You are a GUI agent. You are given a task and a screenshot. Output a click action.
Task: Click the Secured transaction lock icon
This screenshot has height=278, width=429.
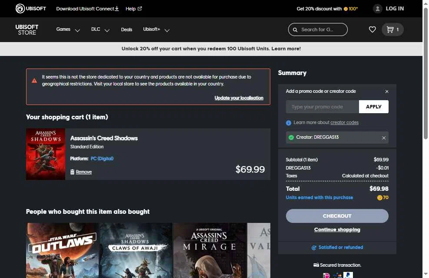point(316,265)
